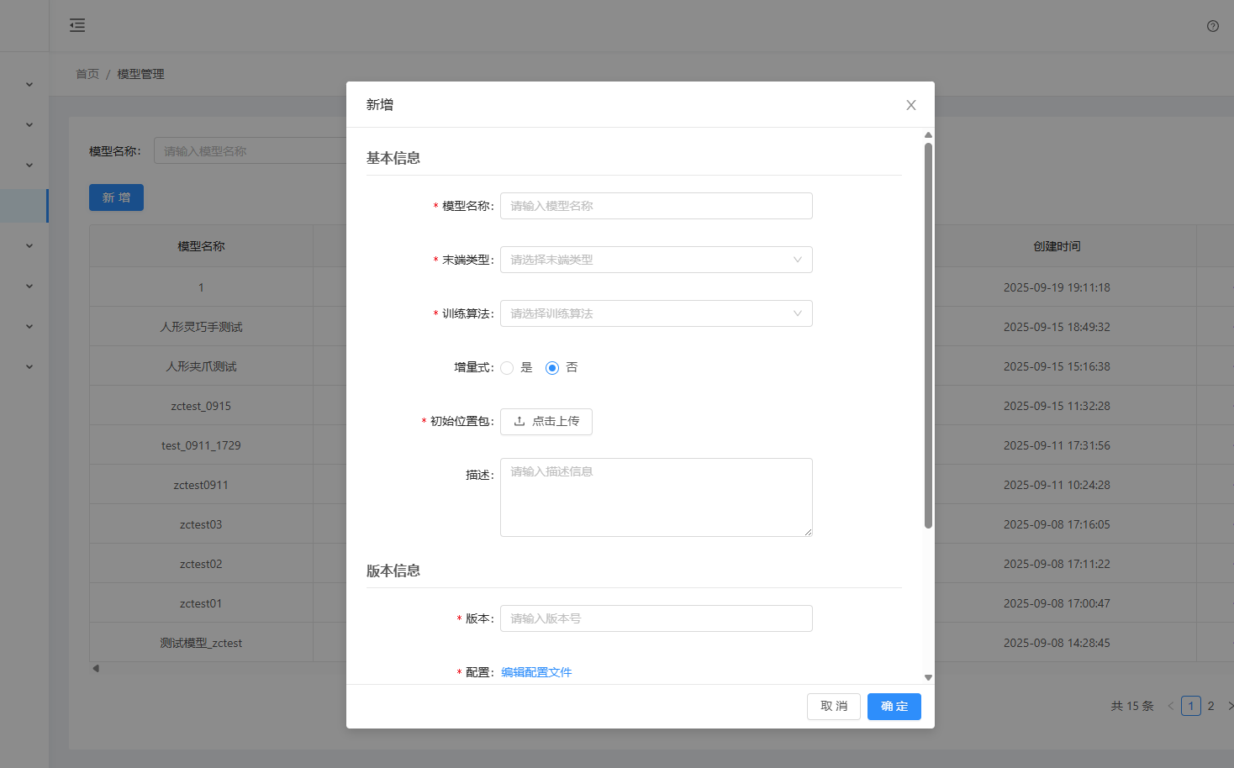Upload the 初始位置包 via 点击上传
Screen dimensions: 1234x768
tap(546, 421)
